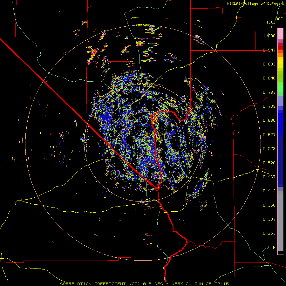The image size is (286, 286).
Task: Select the 0.680 scale label
Action: (x=269, y=120)
